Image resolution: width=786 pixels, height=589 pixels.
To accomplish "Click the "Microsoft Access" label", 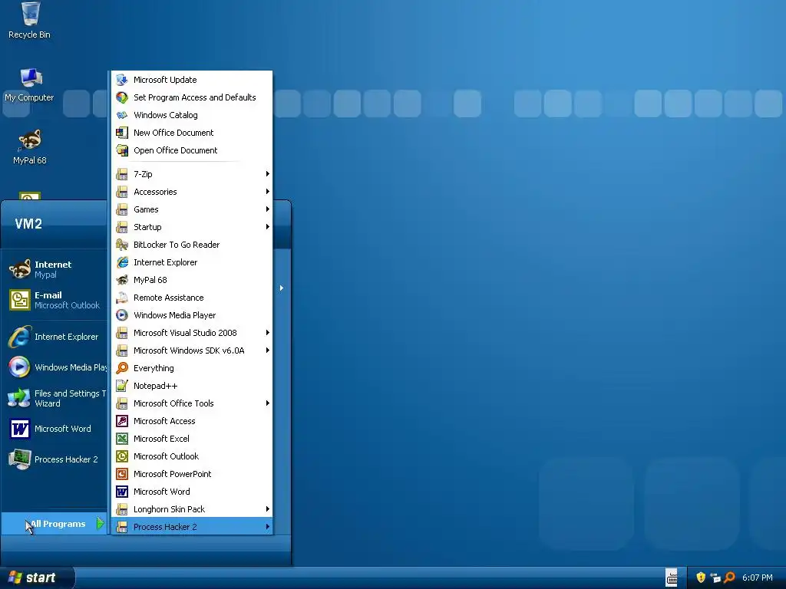I will click(x=164, y=421).
